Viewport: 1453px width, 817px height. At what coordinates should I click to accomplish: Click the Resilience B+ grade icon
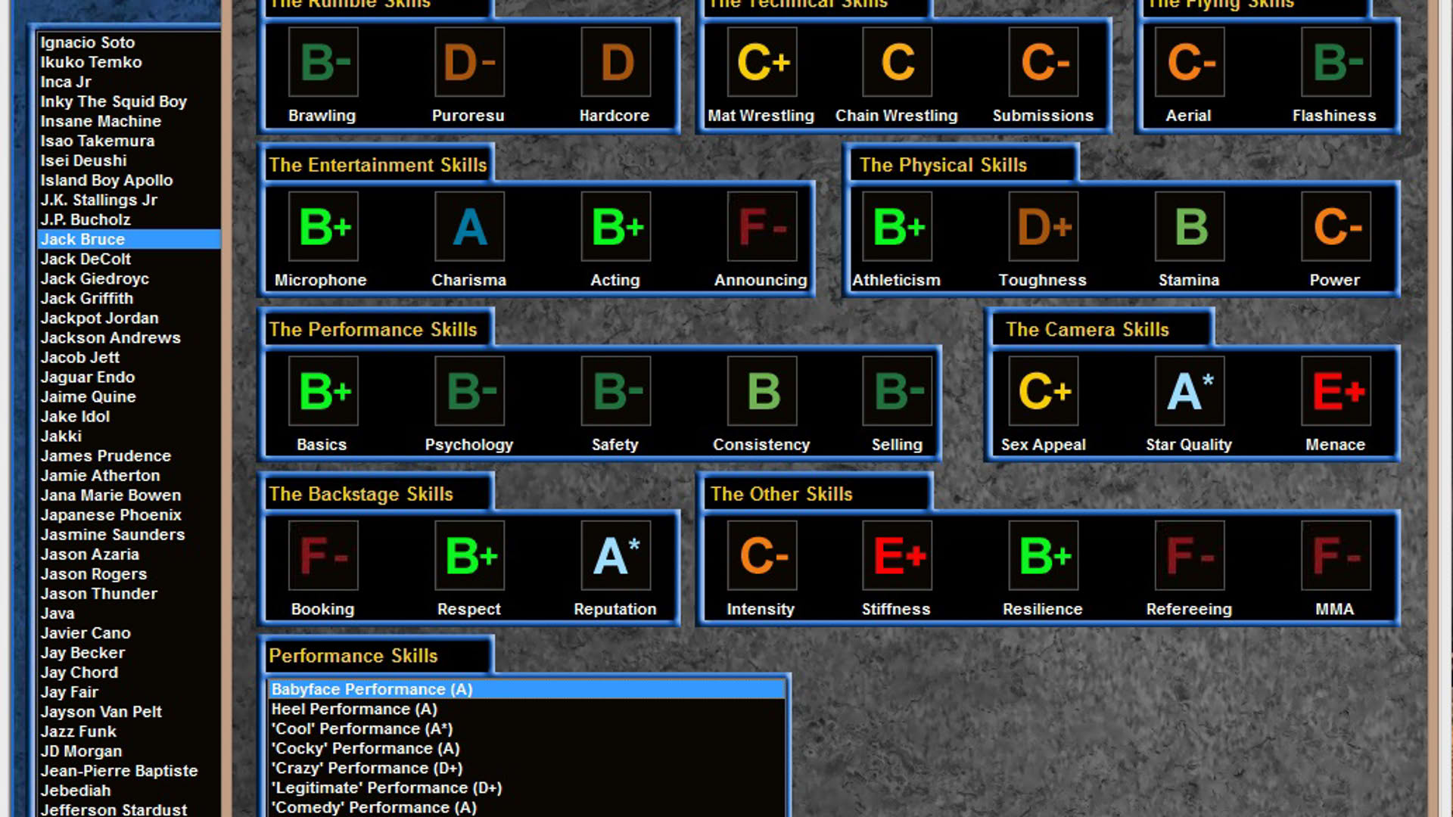click(x=1044, y=555)
